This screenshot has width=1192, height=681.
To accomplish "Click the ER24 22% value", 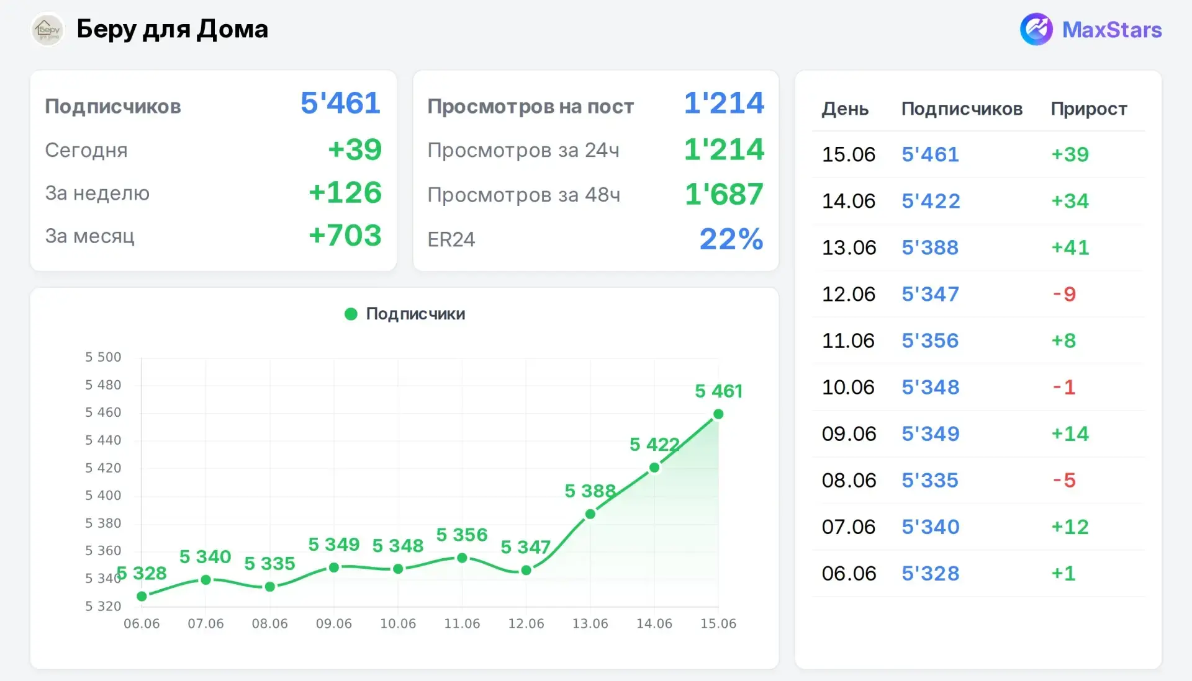I will point(731,239).
